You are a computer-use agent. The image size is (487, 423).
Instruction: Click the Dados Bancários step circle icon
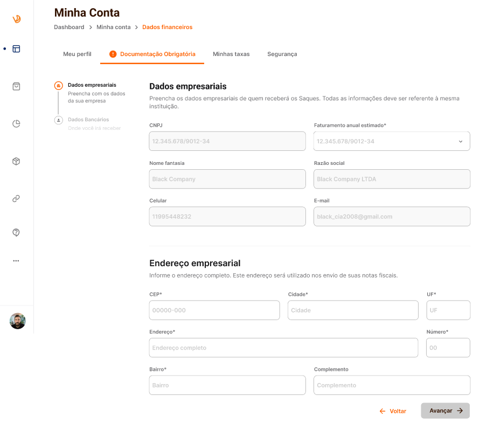click(58, 120)
